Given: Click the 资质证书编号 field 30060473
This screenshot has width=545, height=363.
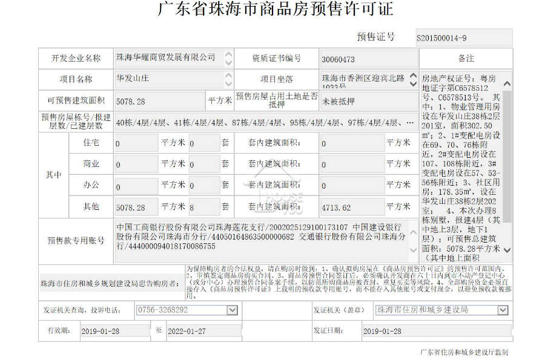Looking at the screenshot, I should (369, 59).
